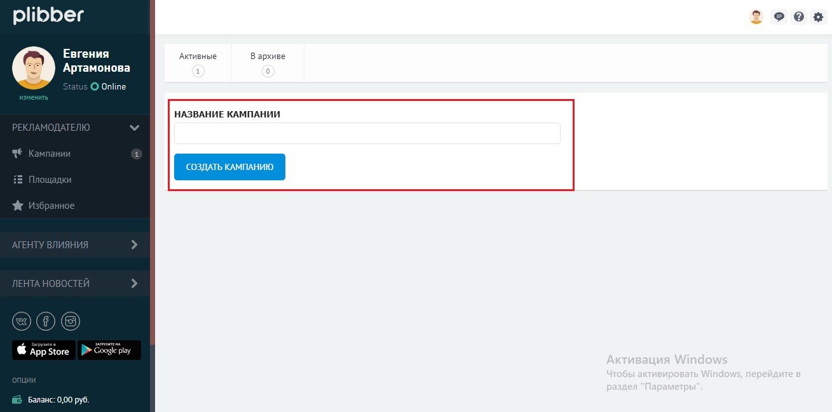Image resolution: width=832 pixels, height=412 pixels.
Task: Switch to the В архиве tab
Action: 268,63
